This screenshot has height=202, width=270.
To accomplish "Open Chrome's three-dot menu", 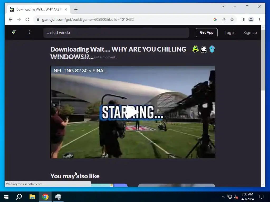I will (x=259, y=19).
